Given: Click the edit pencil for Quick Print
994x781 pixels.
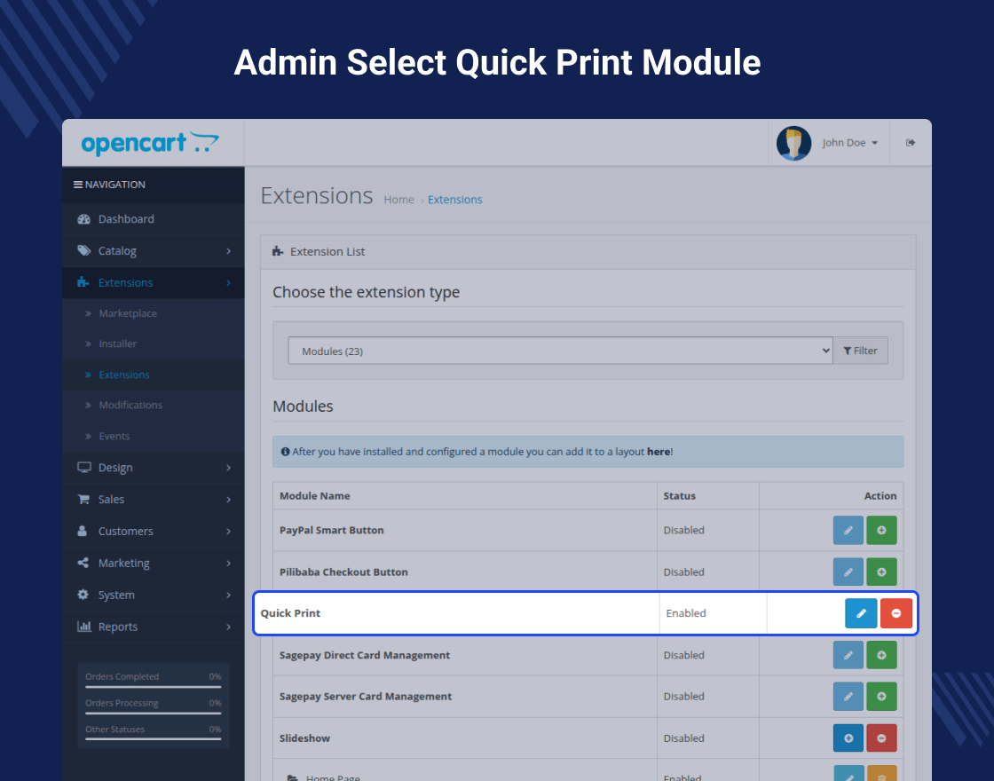Looking at the screenshot, I should (860, 613).
